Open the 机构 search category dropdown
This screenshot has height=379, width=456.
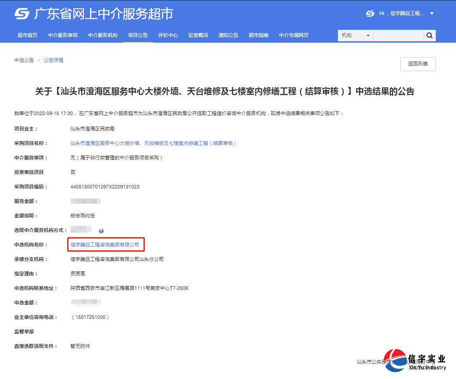[x=355, y=36]
